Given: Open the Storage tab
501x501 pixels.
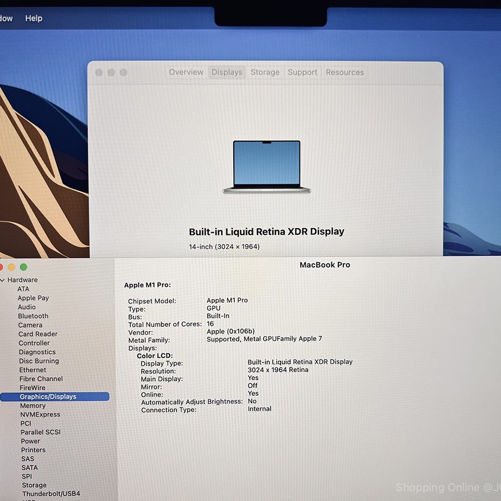Looking at the screenshot, I should [x=265, y=72].
